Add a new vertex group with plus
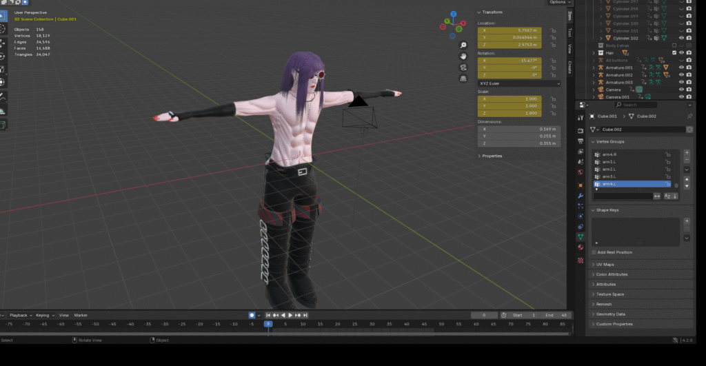This screenshot has height=366, width=706. tap(687, 152)
